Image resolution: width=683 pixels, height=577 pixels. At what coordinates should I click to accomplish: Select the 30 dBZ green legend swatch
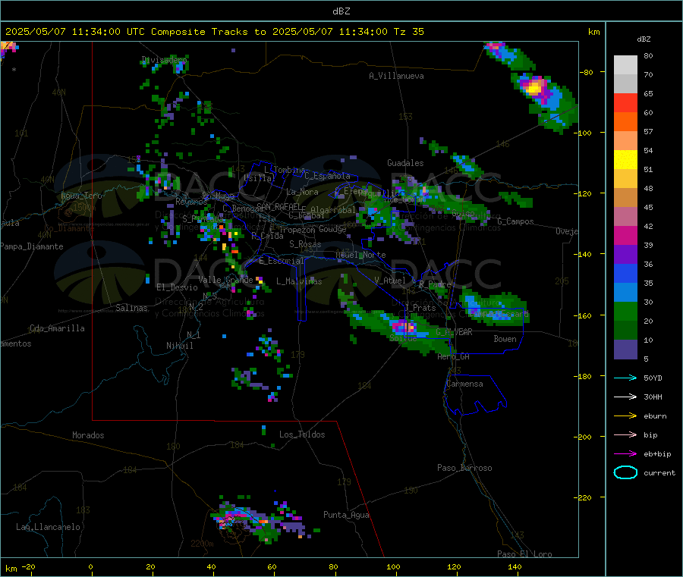(625, 311)
